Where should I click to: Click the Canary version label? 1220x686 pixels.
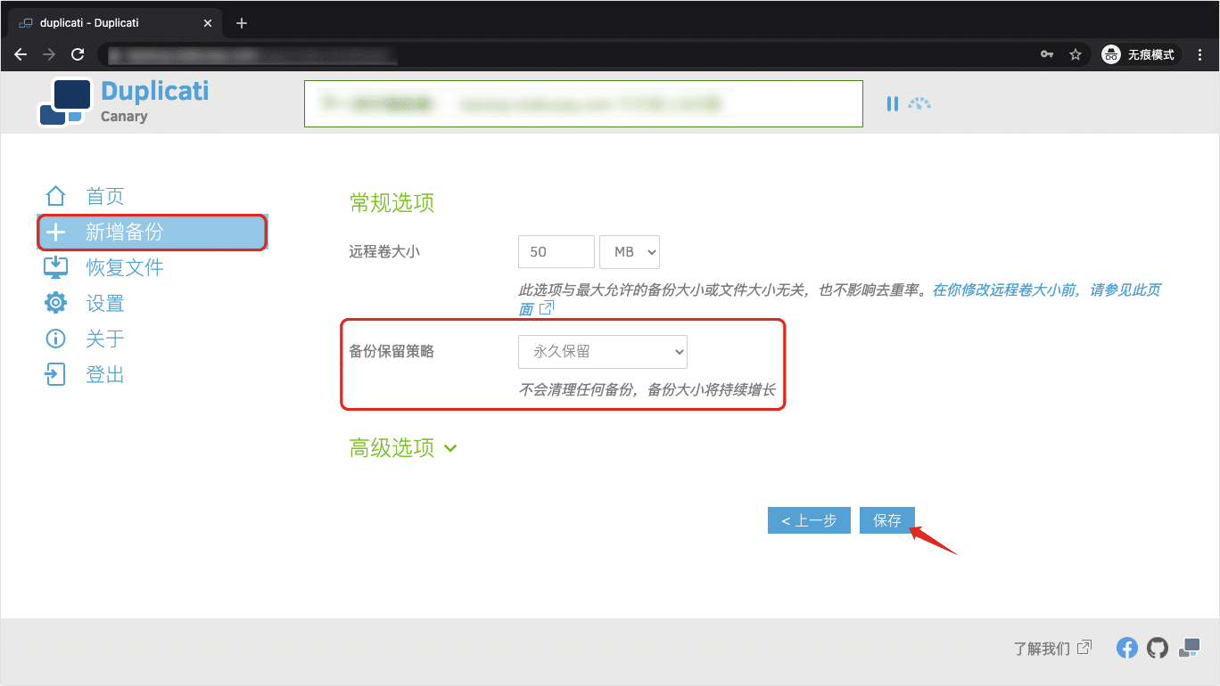coord(124,116)
